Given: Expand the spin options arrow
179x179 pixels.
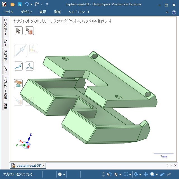Looking at the screenshot, I should point(140,174).
